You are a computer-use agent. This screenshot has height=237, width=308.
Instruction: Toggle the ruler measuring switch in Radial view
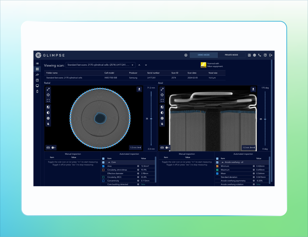(54, 148)
